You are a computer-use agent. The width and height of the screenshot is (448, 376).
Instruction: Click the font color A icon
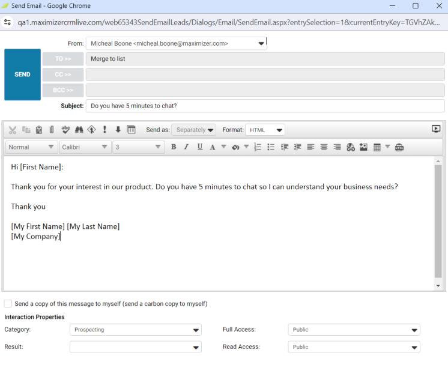point(212,147)
